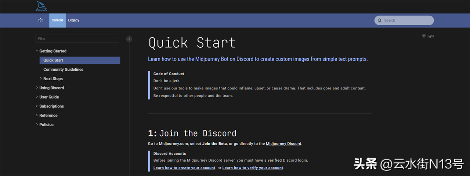Click the Quick Start page heading

pos(192,43)
